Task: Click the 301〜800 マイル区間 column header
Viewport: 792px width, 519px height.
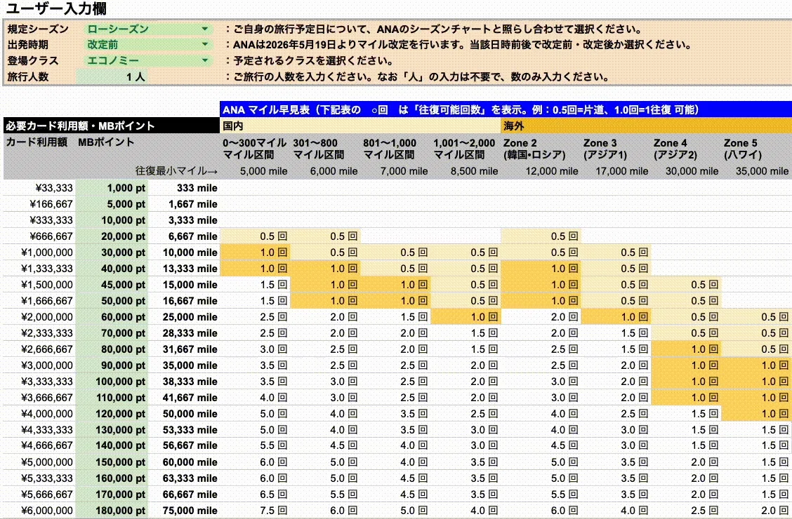Action: [325, 149]
